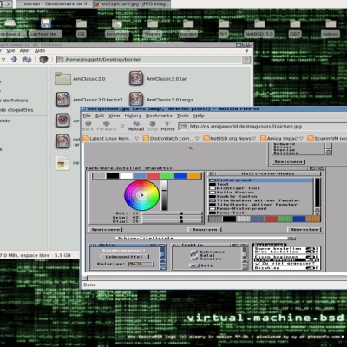Select the AmiClassic2.0.tar archive icon
Image resolution: width=347 pixels, height=347 pixels.
click(136, 78)
